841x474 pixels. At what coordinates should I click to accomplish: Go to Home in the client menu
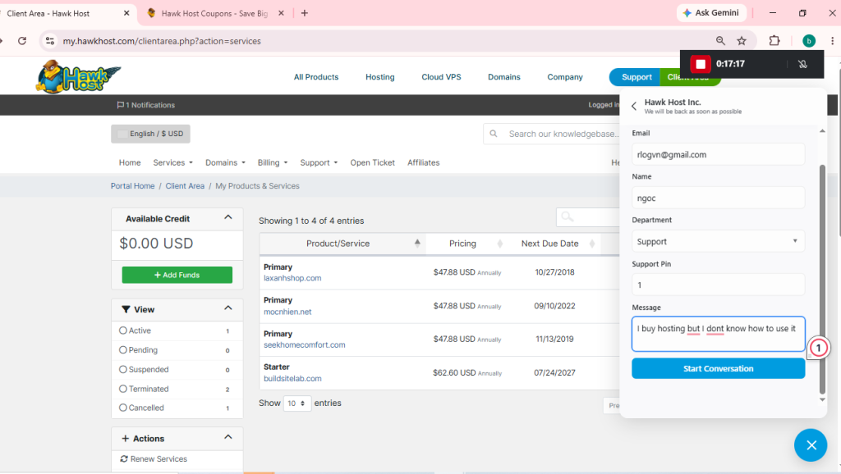point(130,163)
